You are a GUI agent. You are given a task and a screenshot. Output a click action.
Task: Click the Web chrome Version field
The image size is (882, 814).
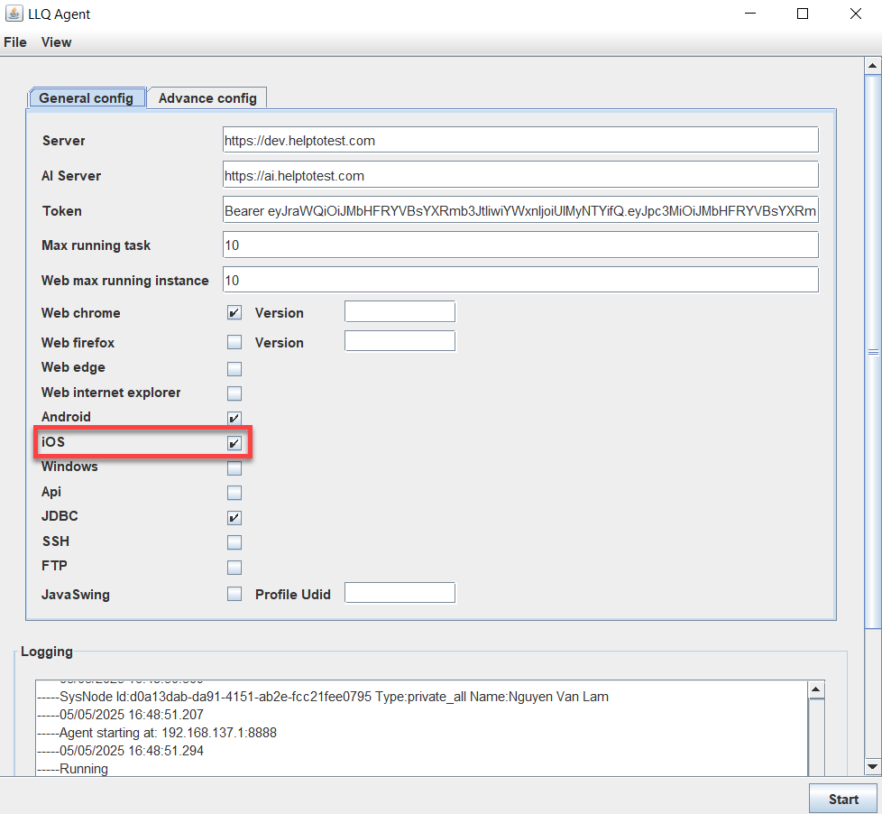pos(400,312)
